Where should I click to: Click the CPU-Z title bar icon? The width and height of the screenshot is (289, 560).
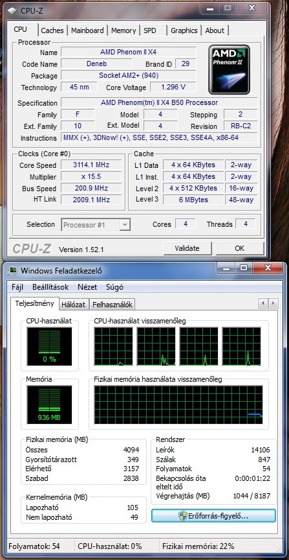click(12, 10)
